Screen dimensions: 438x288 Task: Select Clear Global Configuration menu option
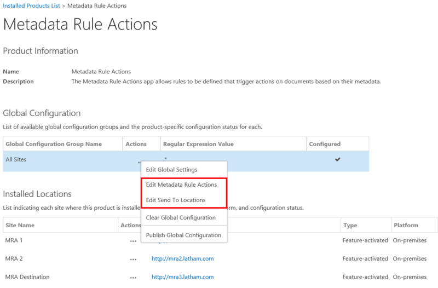(x=181, y=218)
